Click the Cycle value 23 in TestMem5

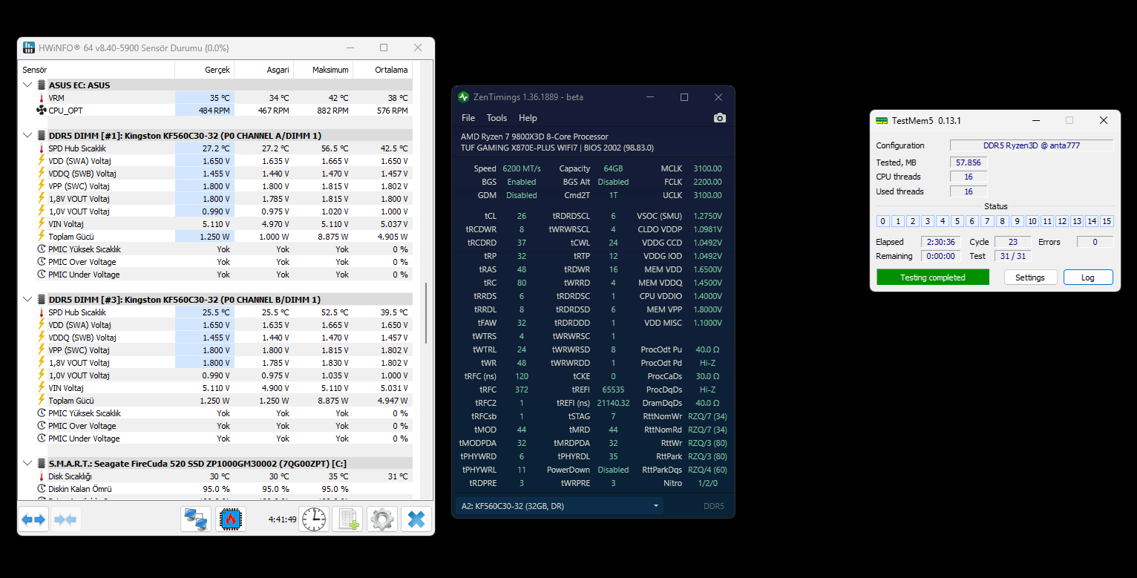click(x=1012, y=242)
